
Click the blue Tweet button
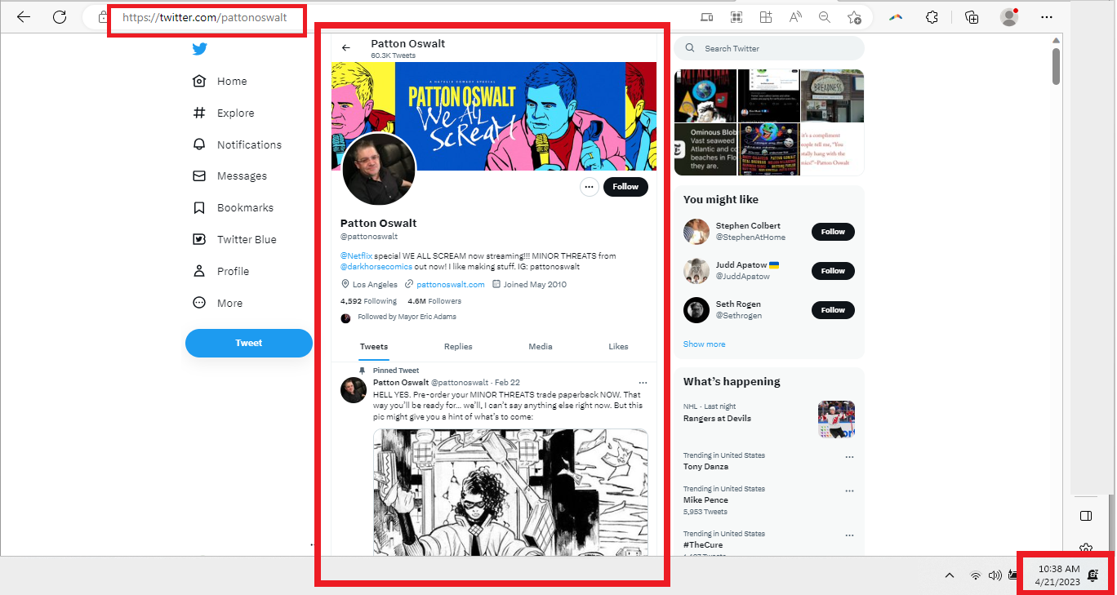click(x=249, y=343)
